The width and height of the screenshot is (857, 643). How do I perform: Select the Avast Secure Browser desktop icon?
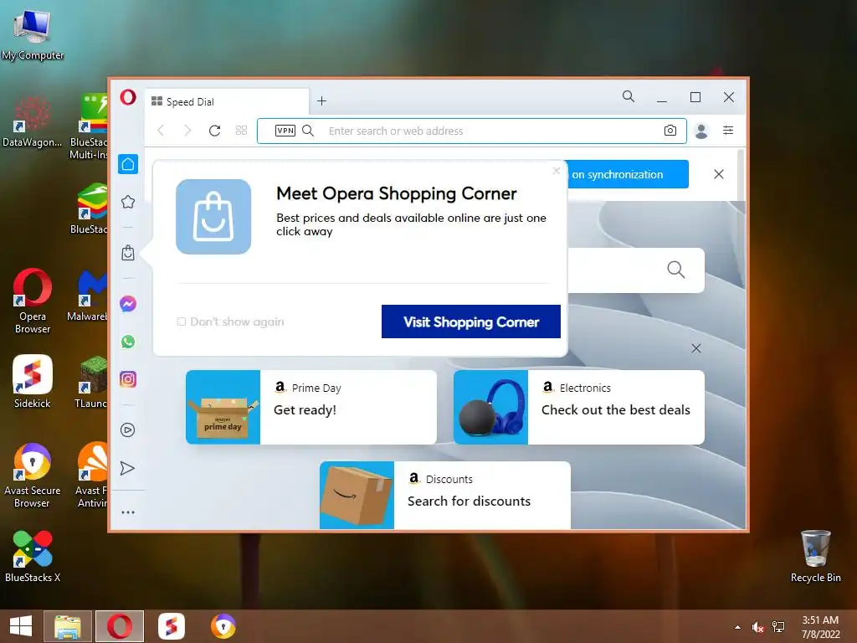(33, 476)
